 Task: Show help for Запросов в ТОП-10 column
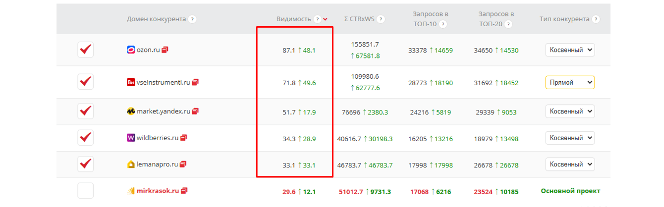click(443, 24)
